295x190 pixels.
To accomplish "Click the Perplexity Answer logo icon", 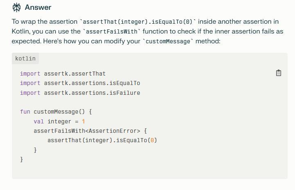I will point(17,7).
